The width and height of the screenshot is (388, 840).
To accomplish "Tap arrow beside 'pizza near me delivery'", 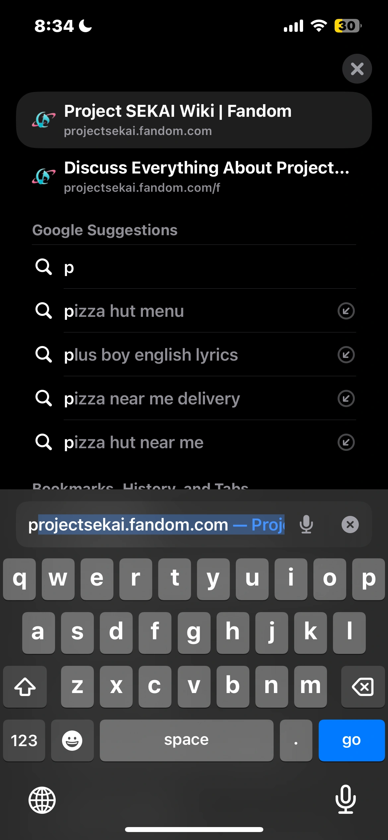I will point(346,398).
